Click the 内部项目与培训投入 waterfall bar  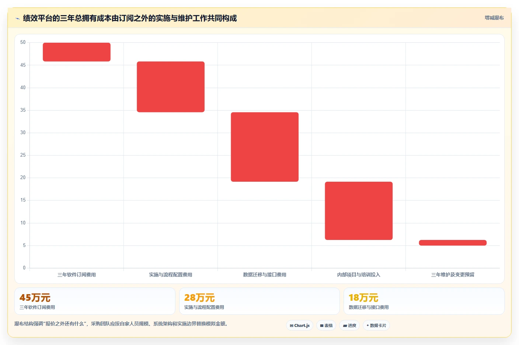tap(359, 211)
